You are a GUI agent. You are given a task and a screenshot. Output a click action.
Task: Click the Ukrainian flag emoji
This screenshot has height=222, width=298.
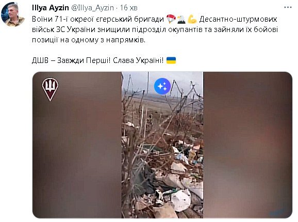[171, 60]
